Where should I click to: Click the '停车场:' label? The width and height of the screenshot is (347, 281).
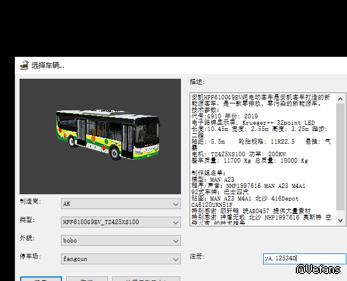(x=30, y=256)
